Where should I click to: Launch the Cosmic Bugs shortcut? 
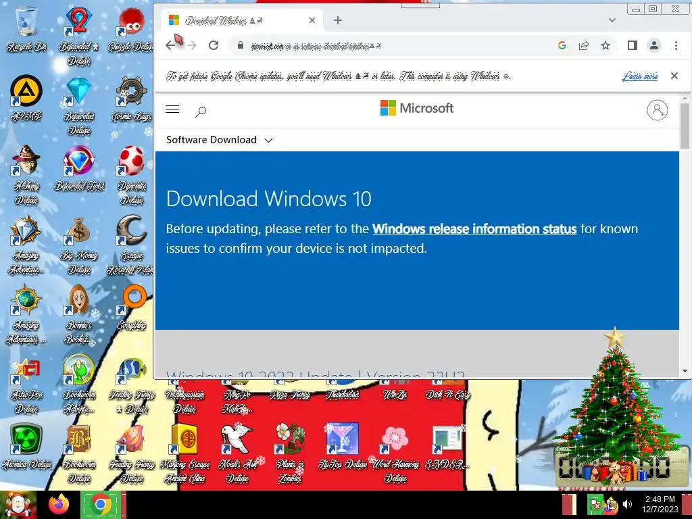coord(131,99)
